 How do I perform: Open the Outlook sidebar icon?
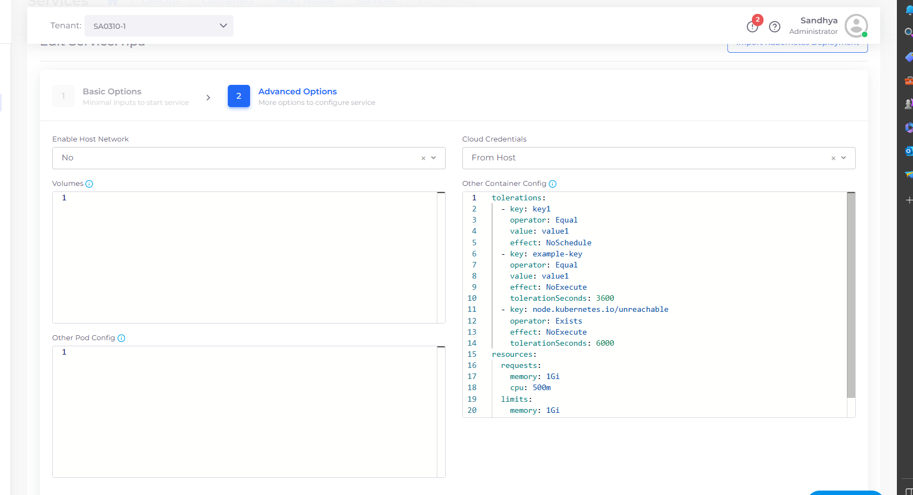(909, 151)
